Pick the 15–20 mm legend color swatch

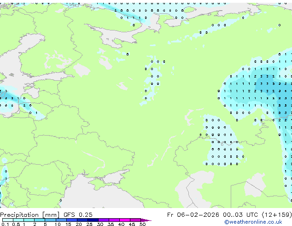pyautogui.click(x=72, y=220)
